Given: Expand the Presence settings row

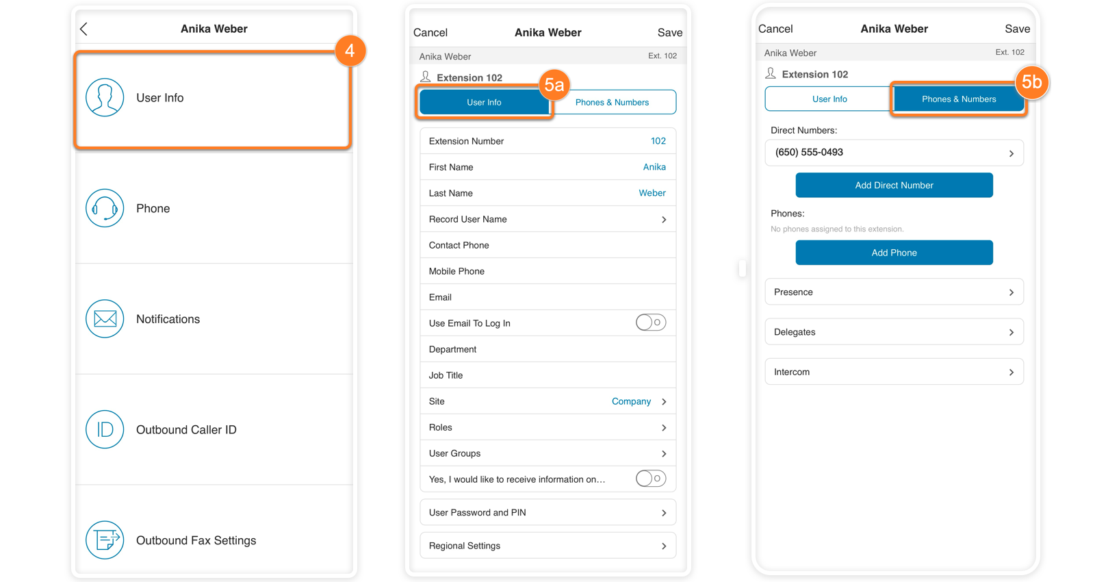Looking at the screenshot, I should click(894, 292).
